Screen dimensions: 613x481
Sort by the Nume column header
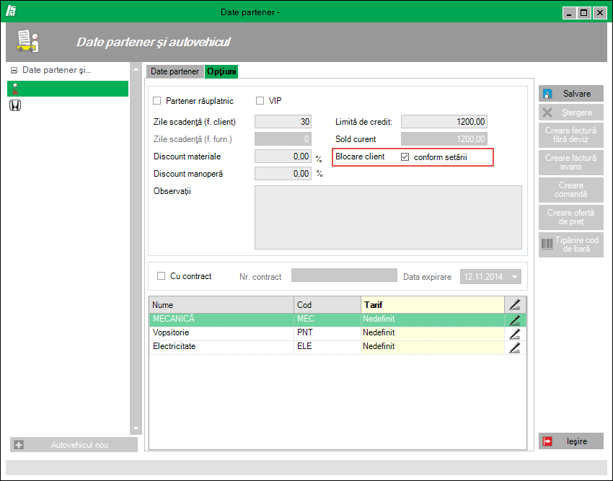pos(221,305)
